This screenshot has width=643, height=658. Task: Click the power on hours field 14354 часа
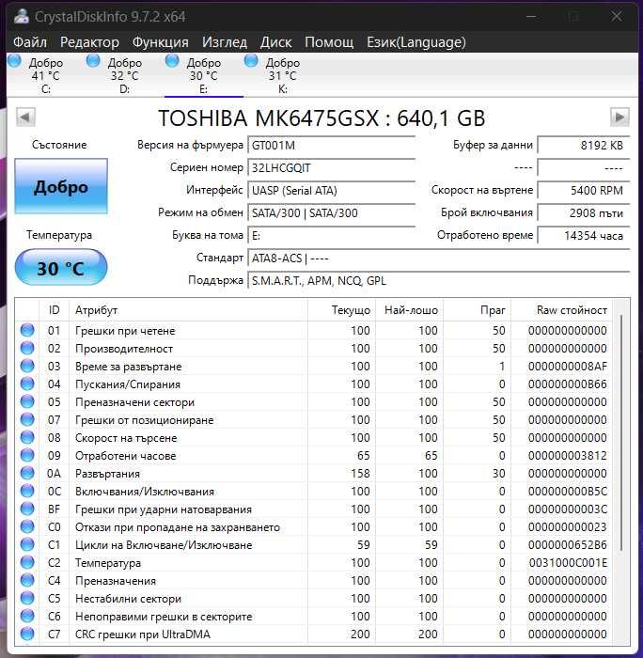(584, 236)
